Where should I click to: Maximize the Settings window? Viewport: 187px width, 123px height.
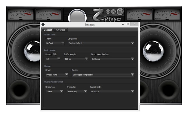128,24
